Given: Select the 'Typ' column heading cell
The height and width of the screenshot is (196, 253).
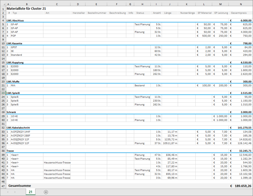Looking at the screenshot, I should [27, 13].
